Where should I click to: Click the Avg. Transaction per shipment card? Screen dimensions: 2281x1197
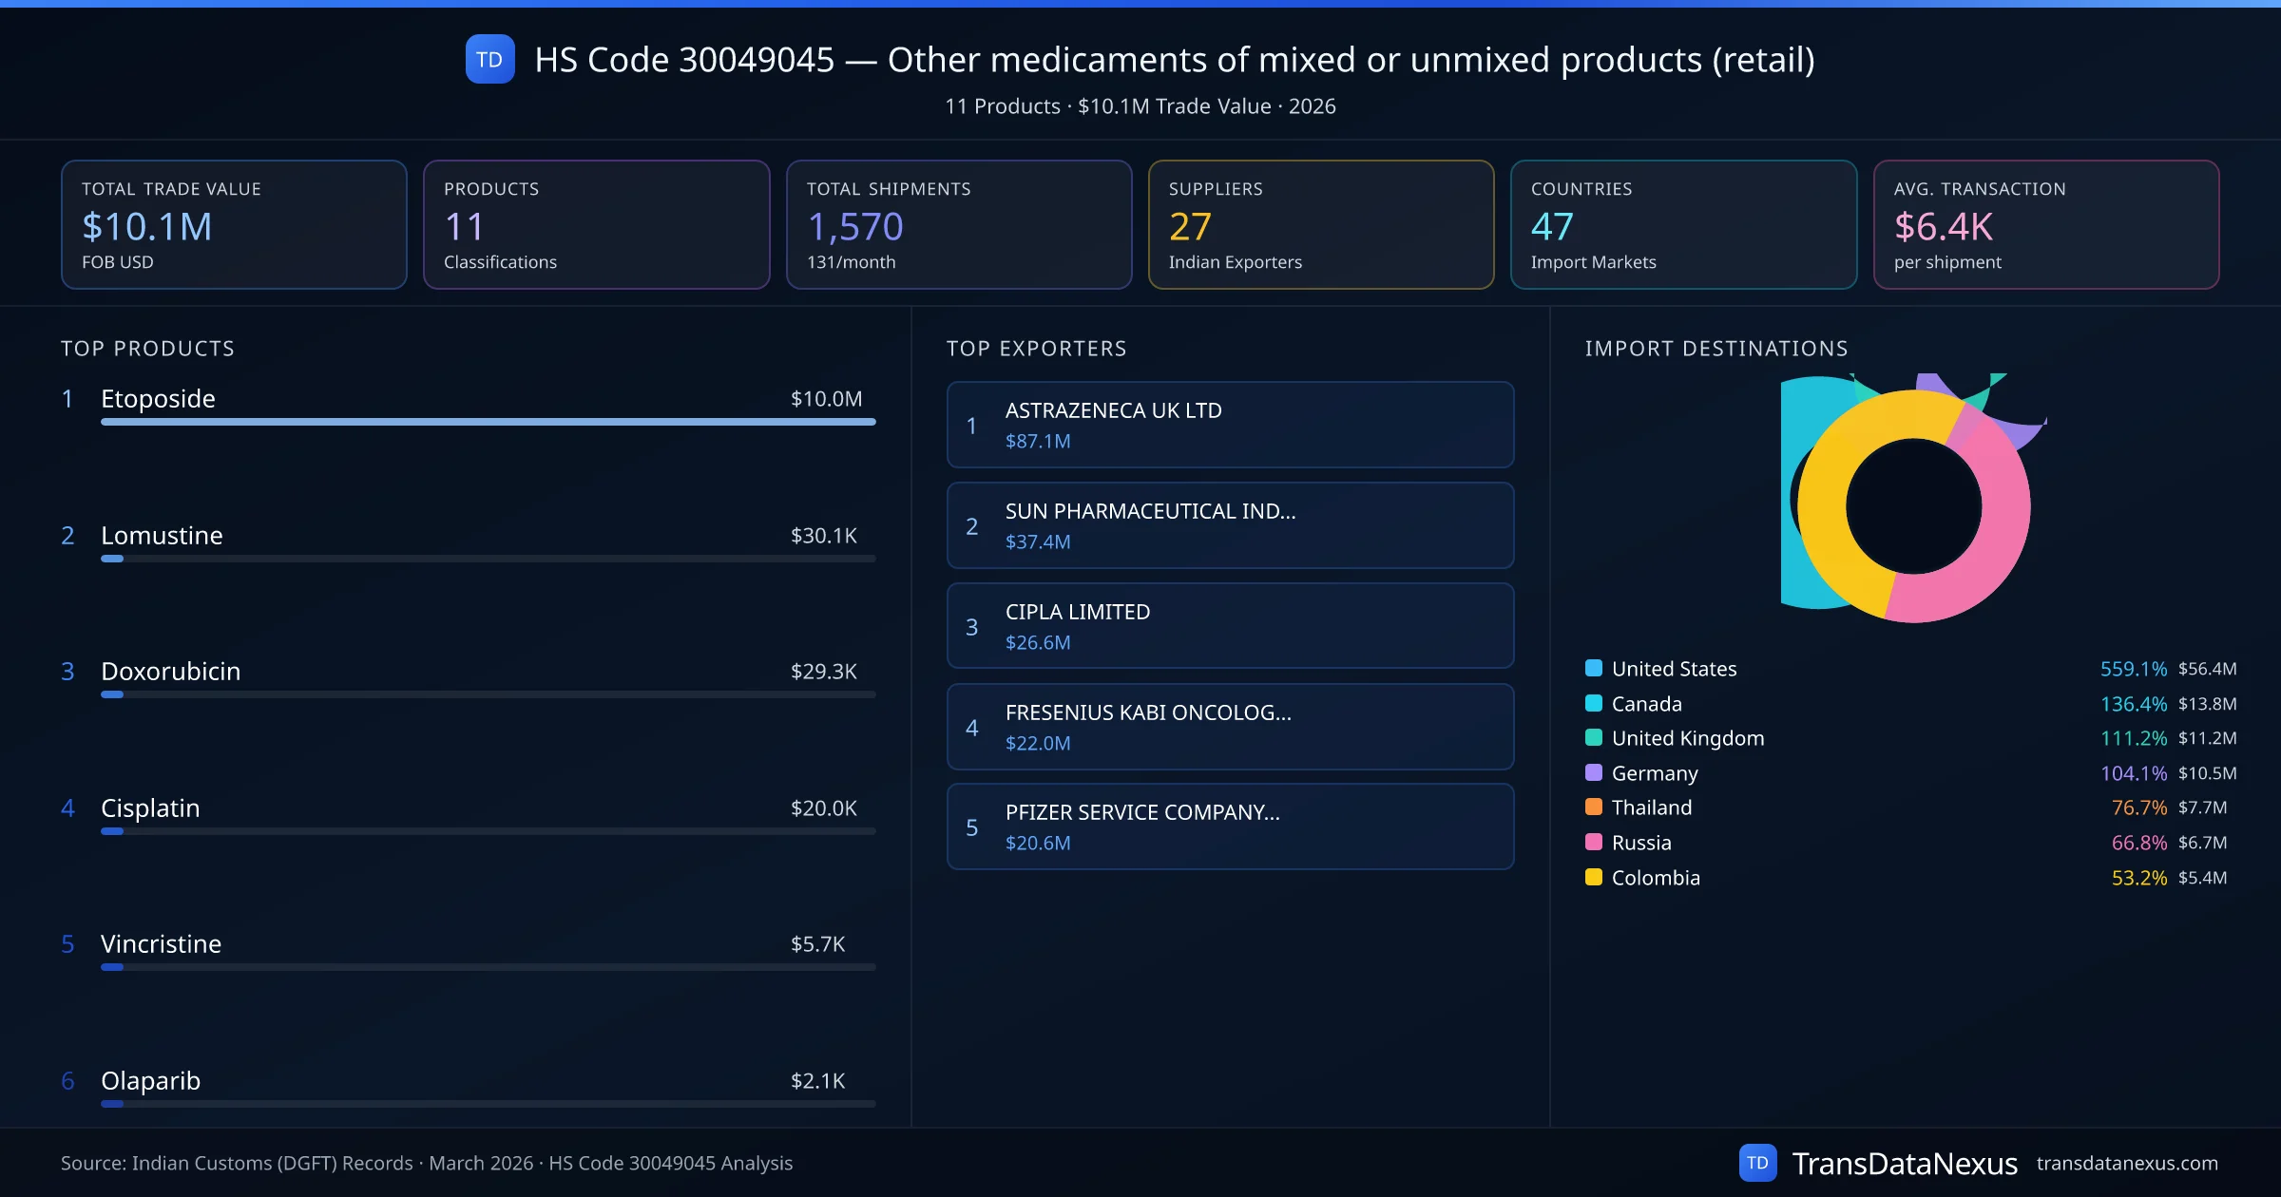click(x=2047, y=224)
